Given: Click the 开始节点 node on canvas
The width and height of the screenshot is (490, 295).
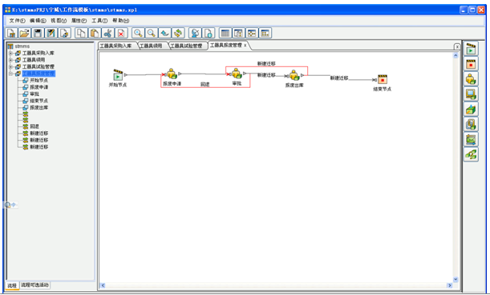Looking at the screenshot, I should (118, 75).
